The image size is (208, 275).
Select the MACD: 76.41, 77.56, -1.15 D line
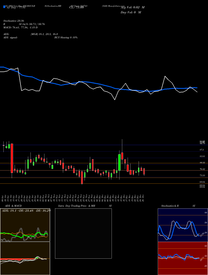20,27
